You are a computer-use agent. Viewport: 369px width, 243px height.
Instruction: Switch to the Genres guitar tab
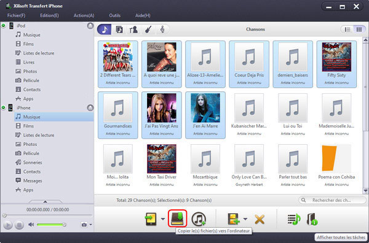[x=148, y=29]
